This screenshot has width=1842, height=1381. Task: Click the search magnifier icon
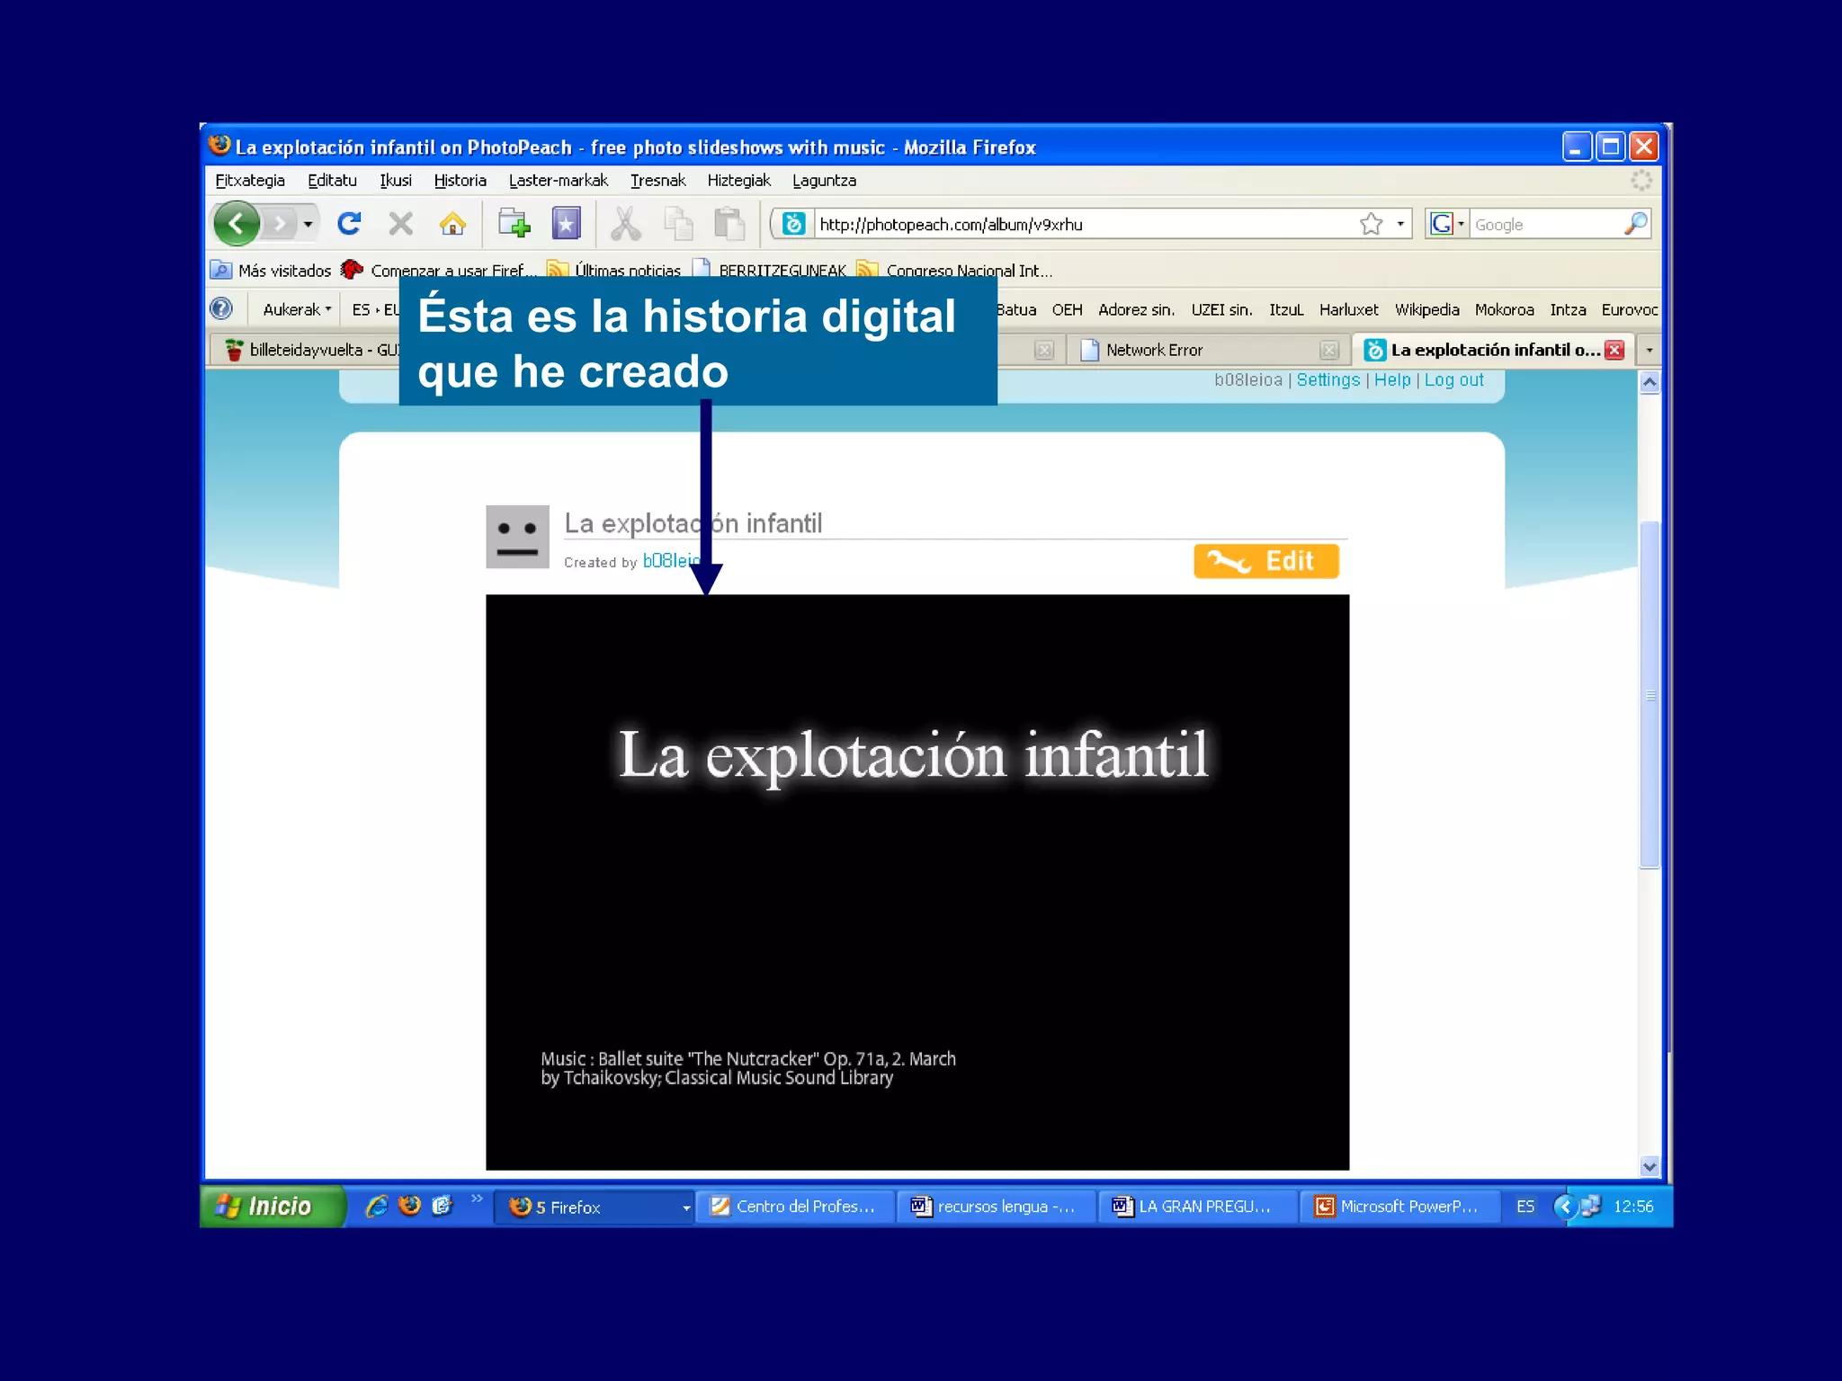(1636, 223)
